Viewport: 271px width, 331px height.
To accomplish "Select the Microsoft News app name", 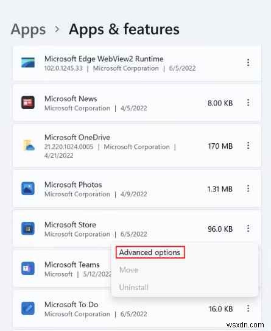I will coord(71,99).
